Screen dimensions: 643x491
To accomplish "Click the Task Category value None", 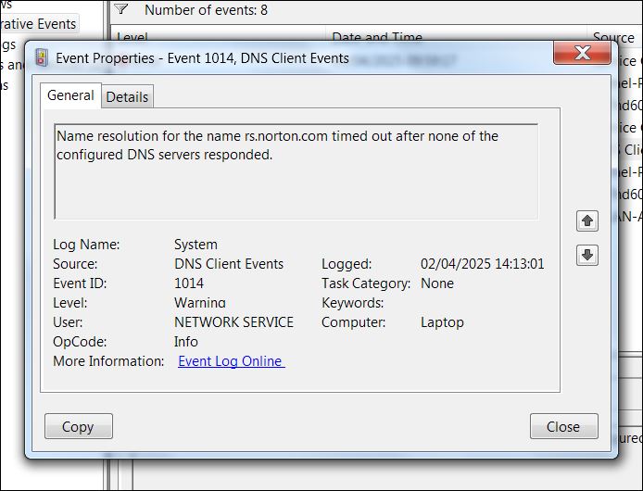I will point(437,283).
